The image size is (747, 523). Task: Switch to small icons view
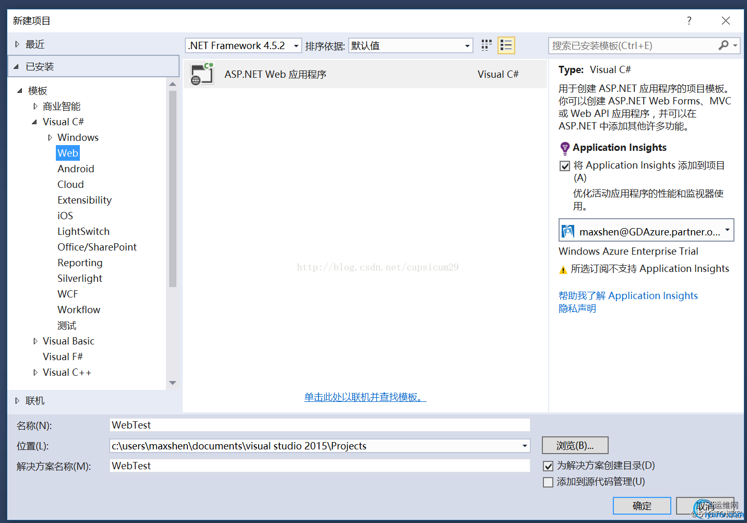tap(487, 45)
